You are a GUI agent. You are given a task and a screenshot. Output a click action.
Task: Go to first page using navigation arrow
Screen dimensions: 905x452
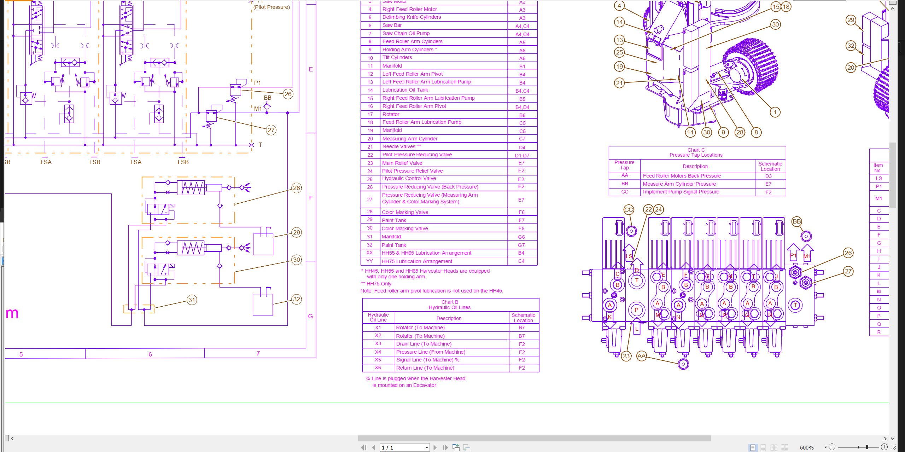coord(363,447)
